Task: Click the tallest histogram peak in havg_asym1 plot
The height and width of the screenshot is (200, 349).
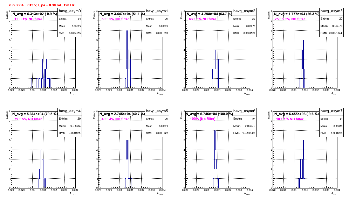Action: coord(127,31)
